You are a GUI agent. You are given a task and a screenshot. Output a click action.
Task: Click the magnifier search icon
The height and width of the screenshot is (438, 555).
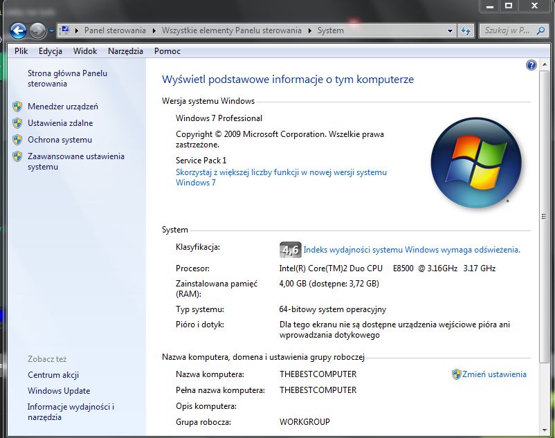(540, 30)
